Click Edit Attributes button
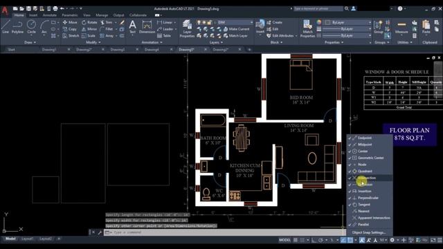Viewport: 443px width, 249px height. point(280,36)
